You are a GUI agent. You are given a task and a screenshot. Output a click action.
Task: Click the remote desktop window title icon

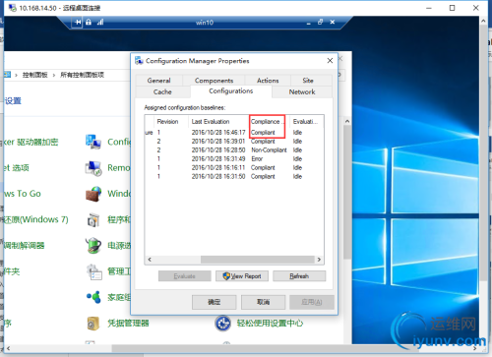click(x=13, y=8)
